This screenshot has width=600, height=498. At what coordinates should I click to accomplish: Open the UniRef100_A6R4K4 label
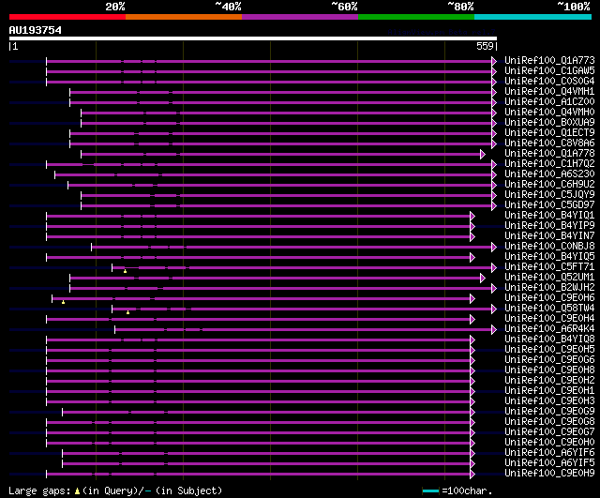(x=549, y=329)
